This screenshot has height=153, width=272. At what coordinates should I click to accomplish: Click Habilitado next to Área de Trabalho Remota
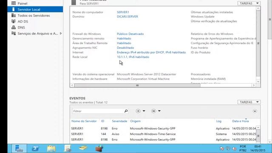(124, 43)
